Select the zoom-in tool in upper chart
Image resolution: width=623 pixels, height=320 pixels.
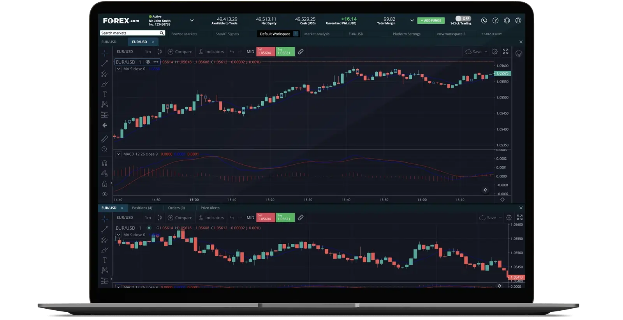coord(104,149)
